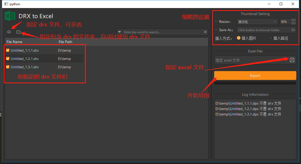This screenshot has height=164, width=301.
Task: Select the 插入路径 radio button
Action: click(x=270, y=38)
